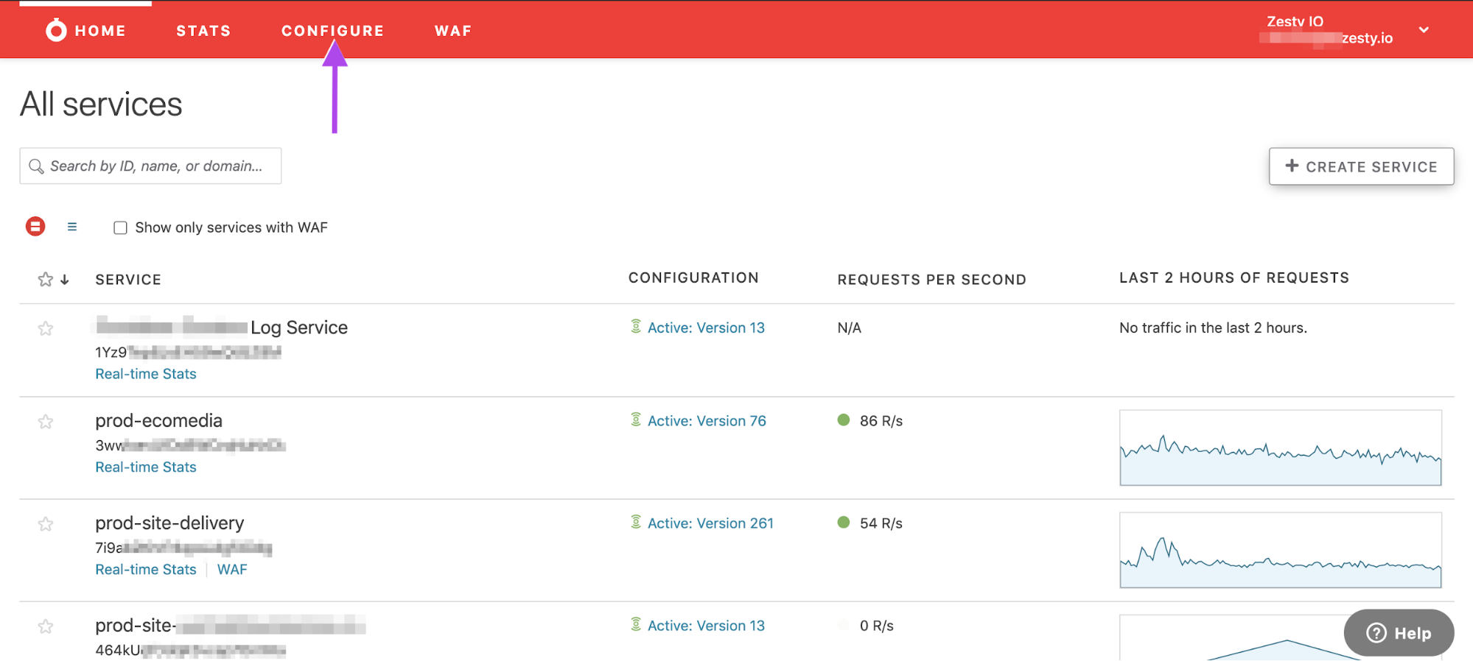Star the Log Service row
The width and height of the screenshot is (1473, 661).
(46, 328)
